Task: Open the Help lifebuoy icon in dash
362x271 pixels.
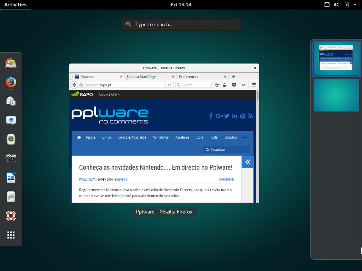Action: [x=11, y=216]
